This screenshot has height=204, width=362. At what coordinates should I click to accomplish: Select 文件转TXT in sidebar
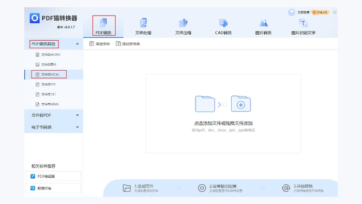[x=54, y=95]
